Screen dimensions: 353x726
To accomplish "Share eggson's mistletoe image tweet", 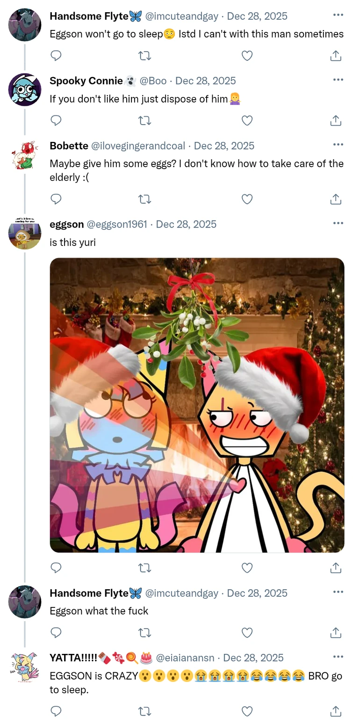I will pos(335,568).
